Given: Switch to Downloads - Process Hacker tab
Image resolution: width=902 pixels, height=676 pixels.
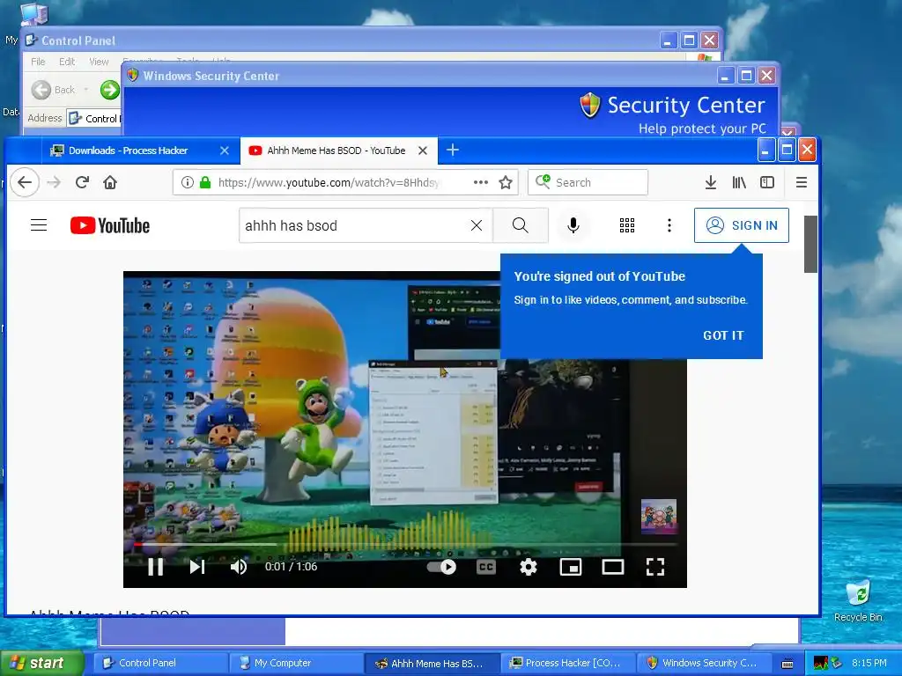Looking at the screenshot, I should [x=129, y=151].
